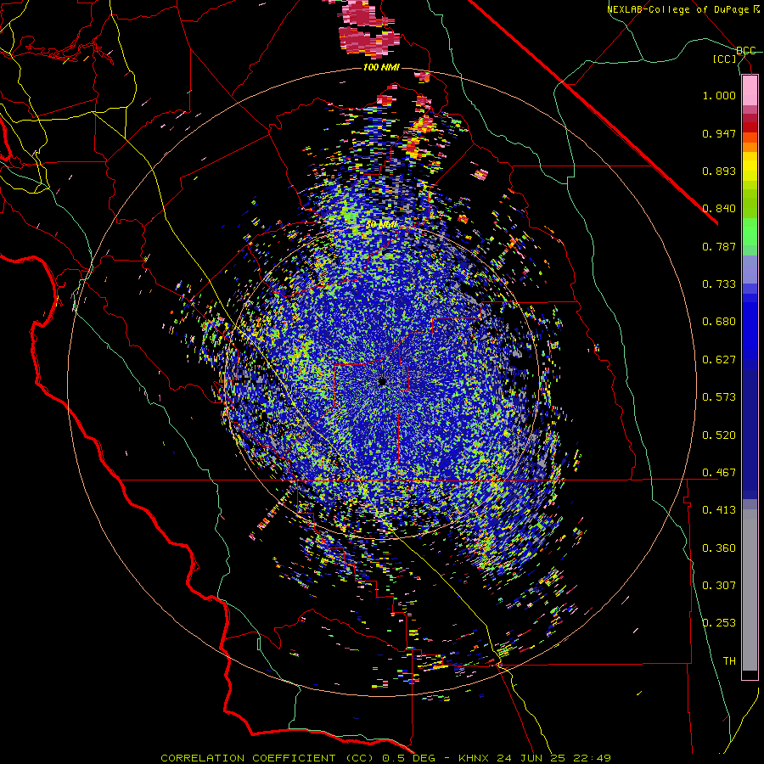The width and height of the screenshot is (764, 764).
Task: Click the 0.947 legend value
Action: pyautogui.click(x=719, y=133)
